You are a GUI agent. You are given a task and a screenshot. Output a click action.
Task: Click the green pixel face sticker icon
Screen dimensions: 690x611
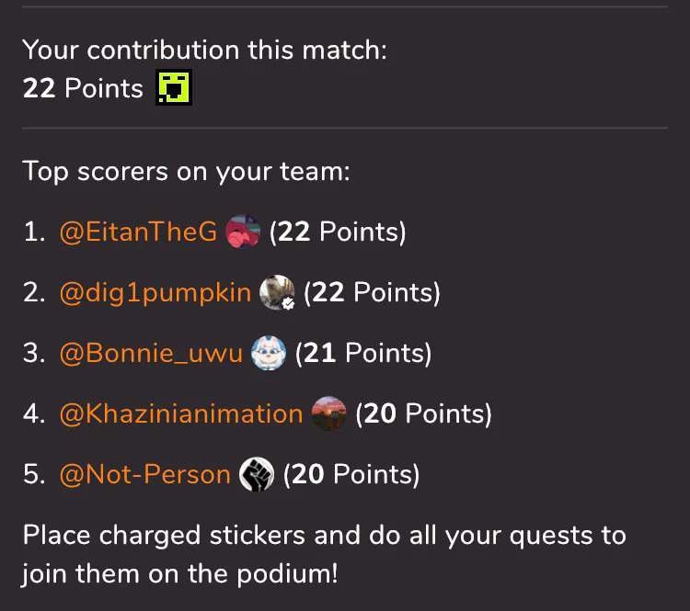point(174,87)
